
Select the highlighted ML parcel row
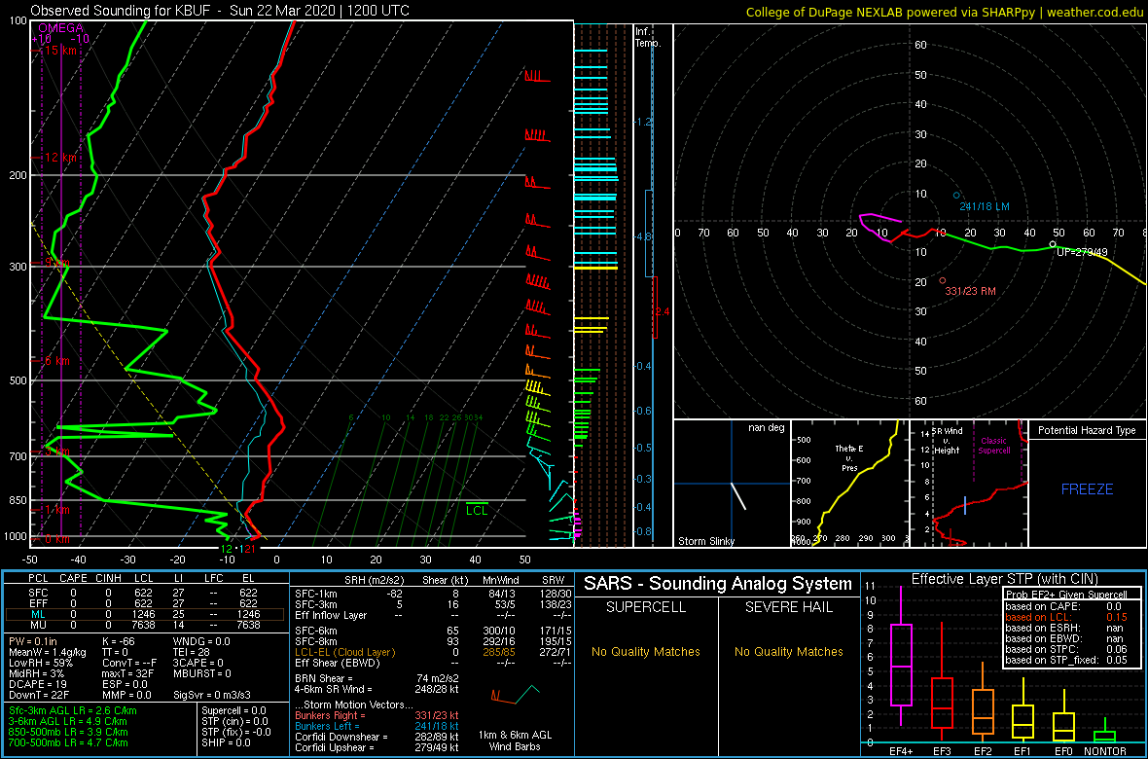pos(145,615)
